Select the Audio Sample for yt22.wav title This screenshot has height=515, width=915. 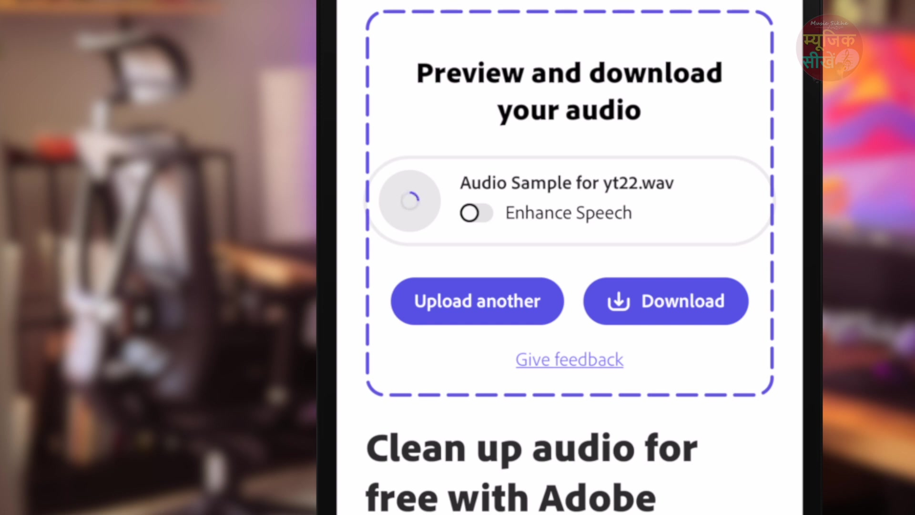click(567, 183)
